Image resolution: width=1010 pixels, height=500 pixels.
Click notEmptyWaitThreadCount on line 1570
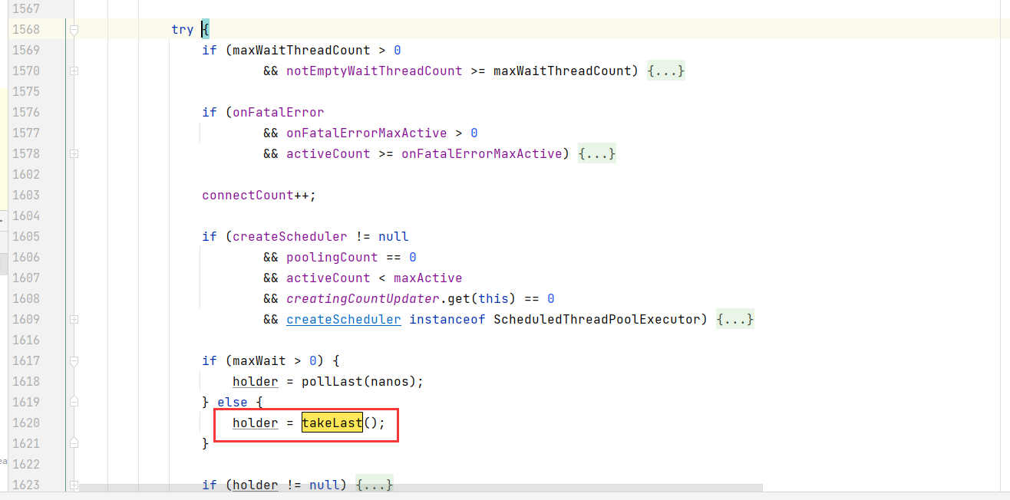tap(374, 71)
